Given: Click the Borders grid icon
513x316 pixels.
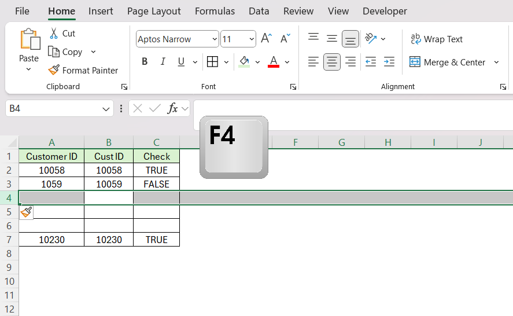Looking at the screenshot, I should click(212, 62).
